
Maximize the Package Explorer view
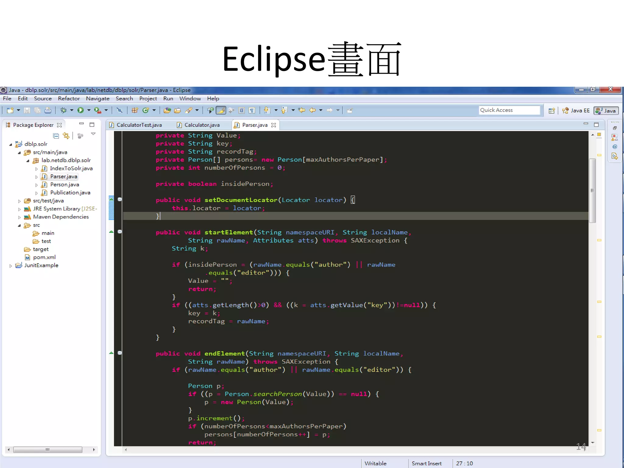92,125
